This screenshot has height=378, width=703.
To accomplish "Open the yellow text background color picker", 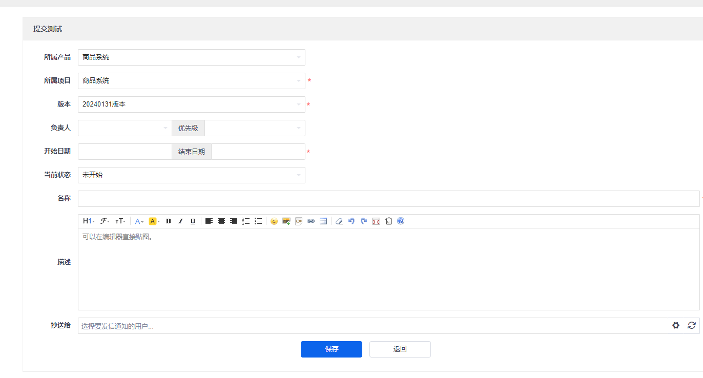I will pyautogui.click(x=154, y=221).
